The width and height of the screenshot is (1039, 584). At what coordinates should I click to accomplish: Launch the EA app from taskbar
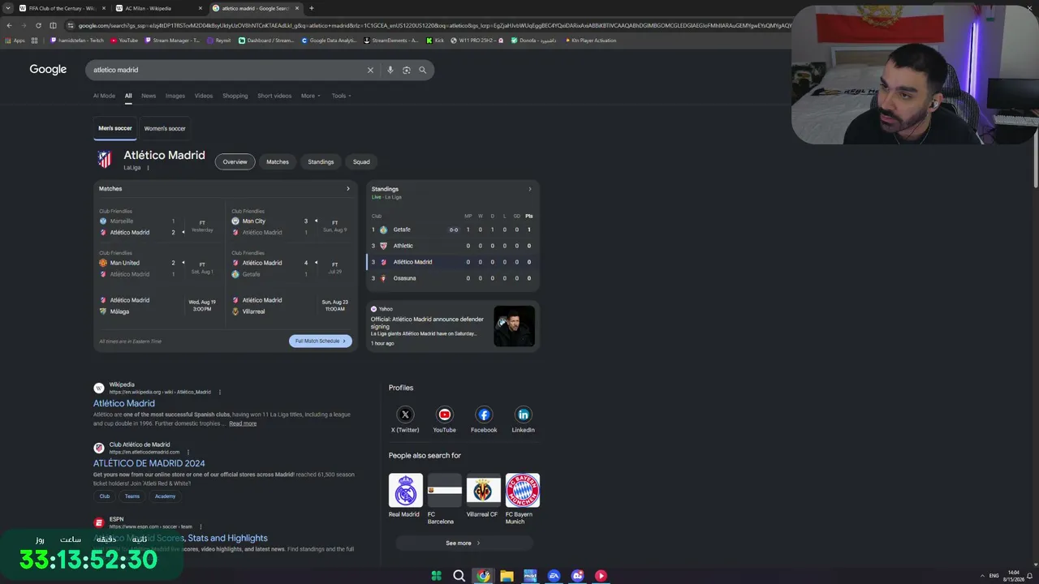[554, 576]
